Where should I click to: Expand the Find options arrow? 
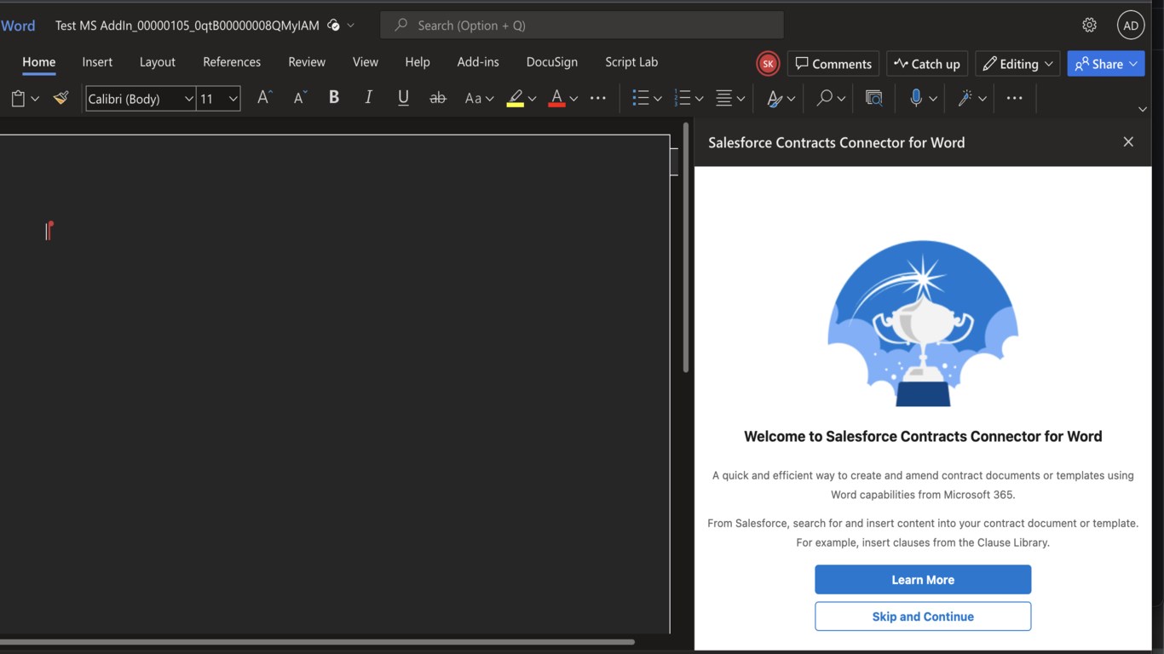click(841, 99)
